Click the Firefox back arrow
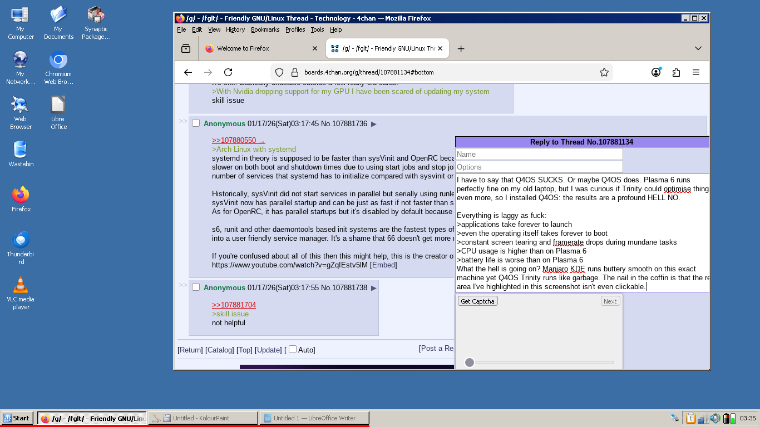 click(x=188, y=72)
